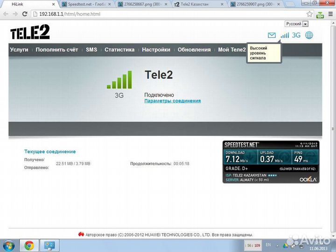Open the Услуги menu
Screen dimensions: 336x252
point(19,50)
